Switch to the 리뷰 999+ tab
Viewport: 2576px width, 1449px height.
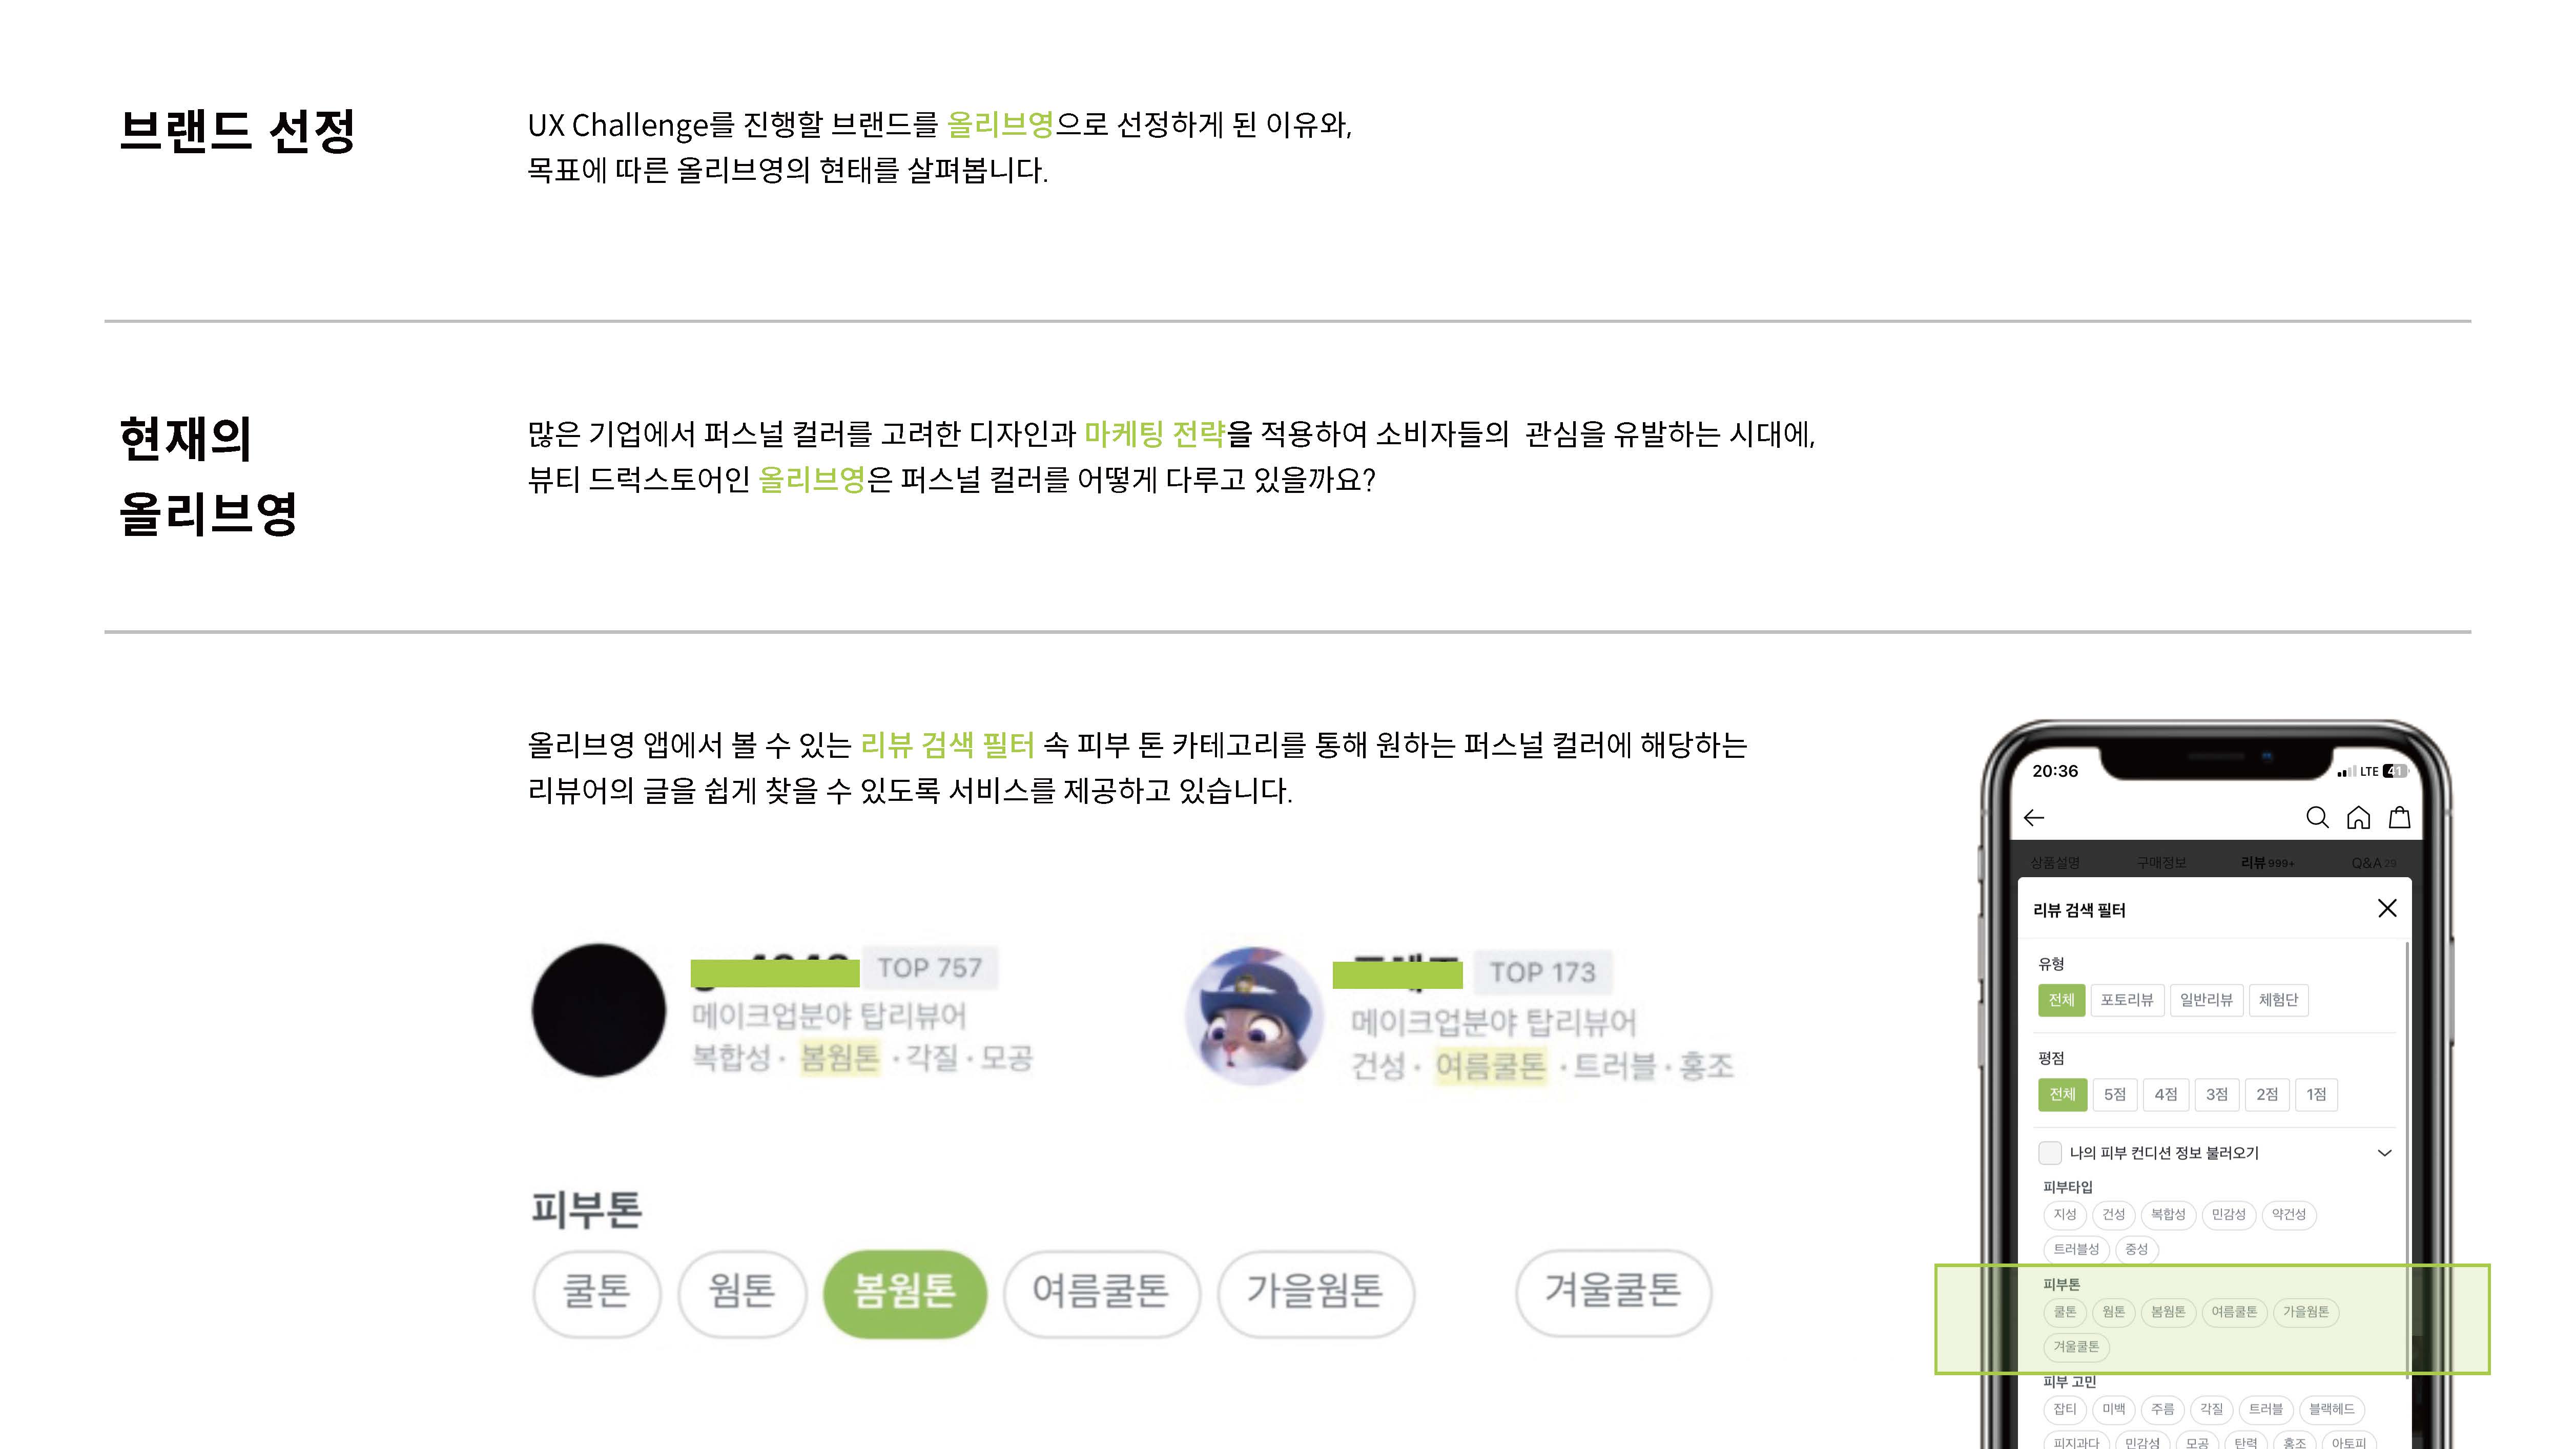click(x=2266, y=862)
